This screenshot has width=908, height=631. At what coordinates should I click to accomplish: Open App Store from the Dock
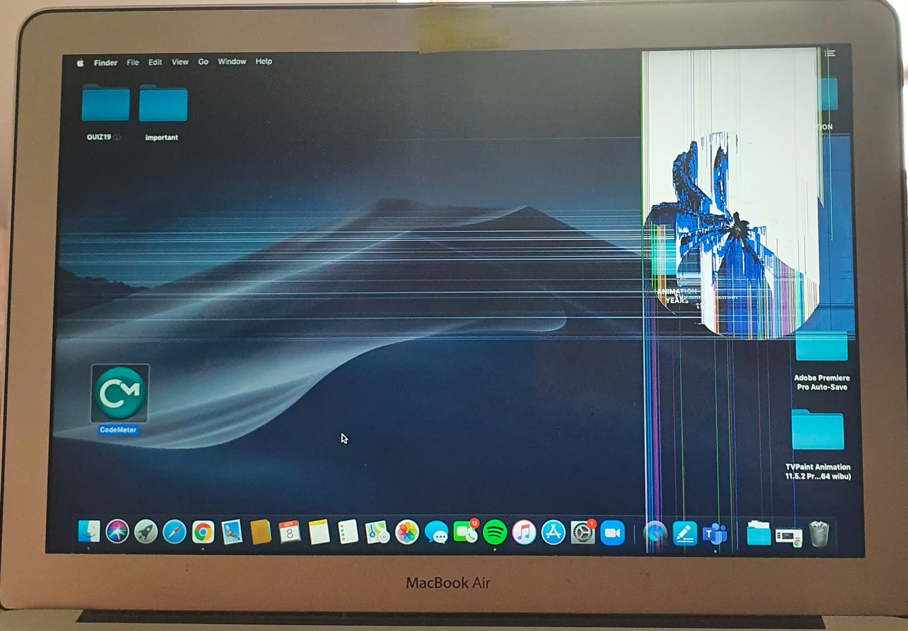(x=553, y=532)
